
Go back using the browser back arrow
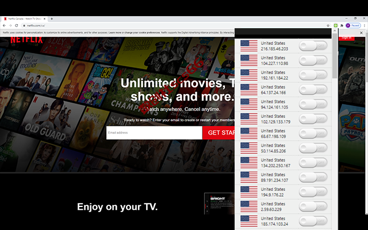coord(4,25)
